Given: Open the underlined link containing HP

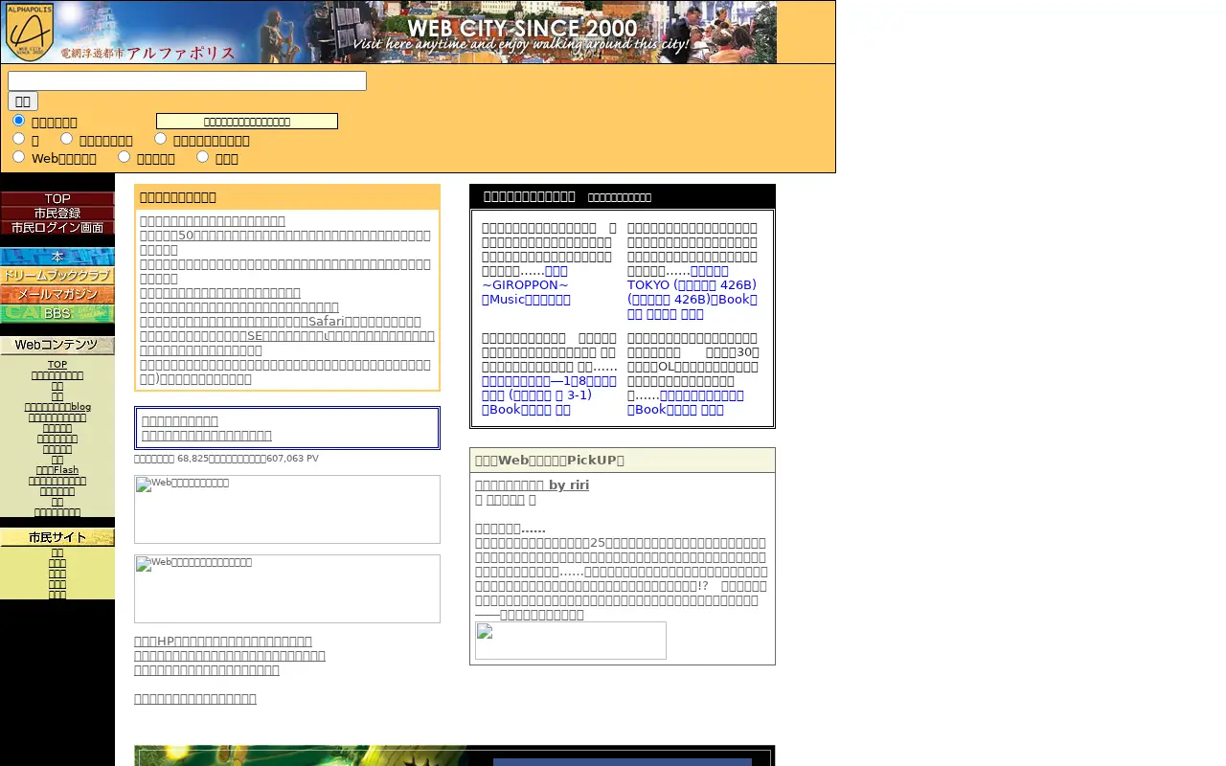Looking at the screenshot, I should point(223,642).
